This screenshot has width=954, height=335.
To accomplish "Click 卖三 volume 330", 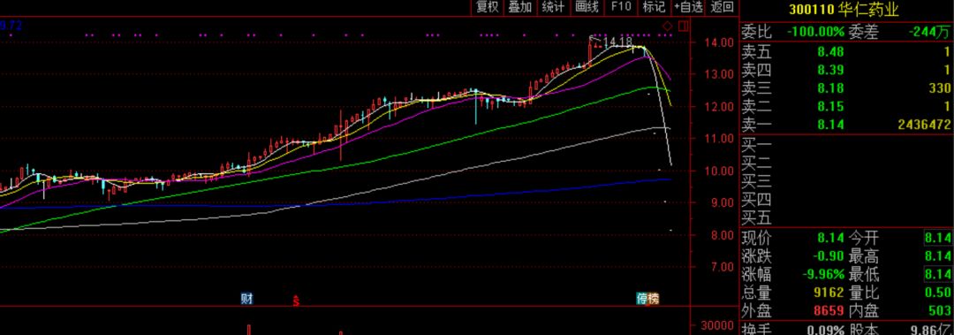I will tap(940, 88).
